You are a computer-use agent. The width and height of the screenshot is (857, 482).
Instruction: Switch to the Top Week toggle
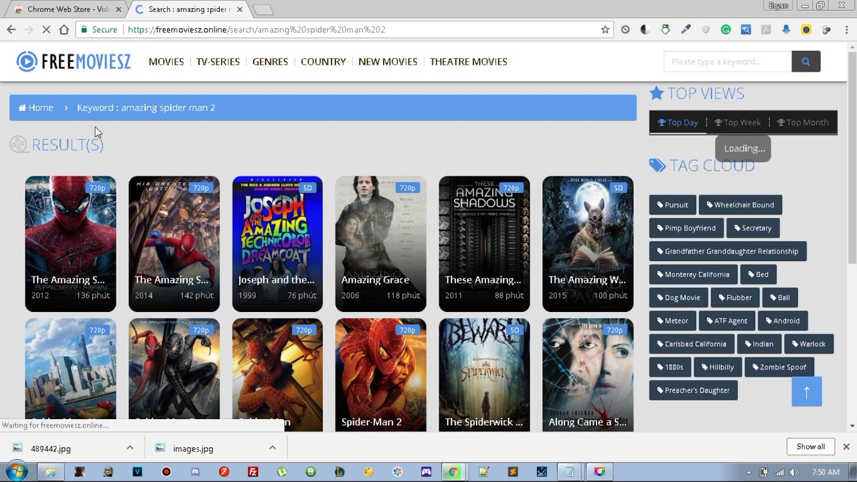pos(737,122)
